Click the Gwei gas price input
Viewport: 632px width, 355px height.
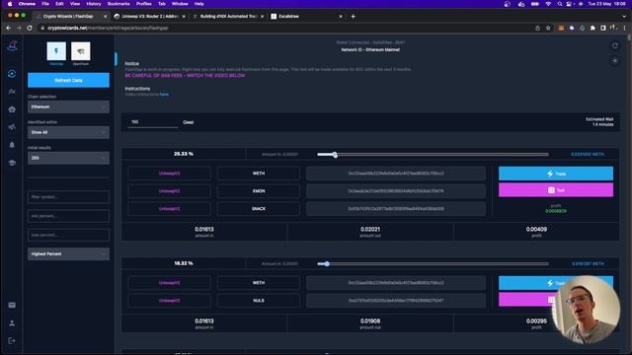pos(152,122)
